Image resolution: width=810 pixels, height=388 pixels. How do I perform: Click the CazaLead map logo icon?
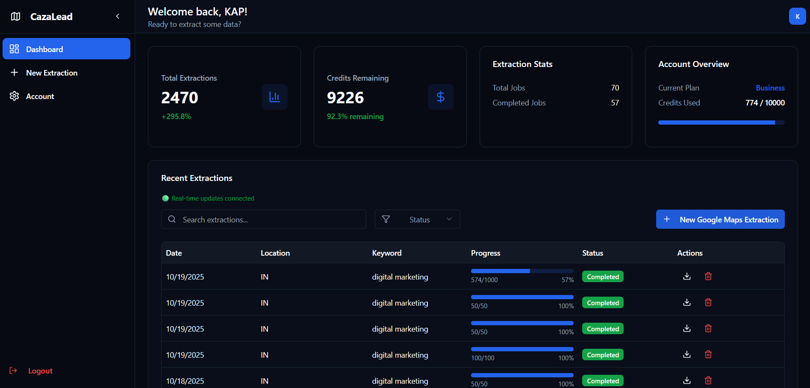pos(16,17)
